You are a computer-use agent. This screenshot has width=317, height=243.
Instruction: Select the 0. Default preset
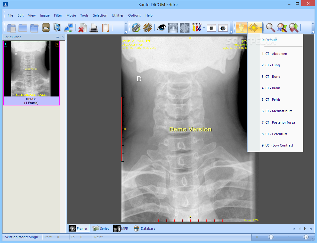pyautogui.click(x=275, y=40)
